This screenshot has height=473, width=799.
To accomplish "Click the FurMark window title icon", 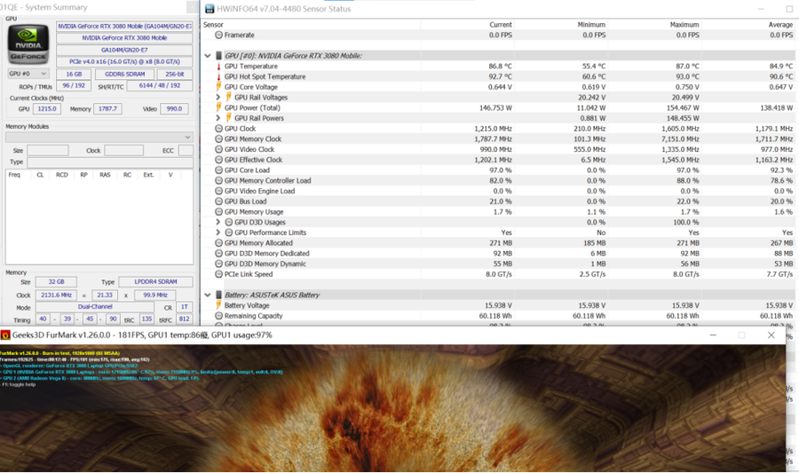I will (6, 335).
